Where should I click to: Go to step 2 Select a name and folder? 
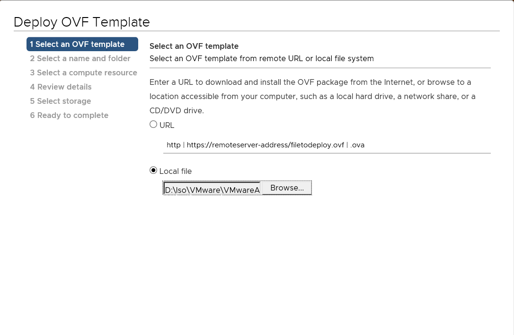pos(80,58)
